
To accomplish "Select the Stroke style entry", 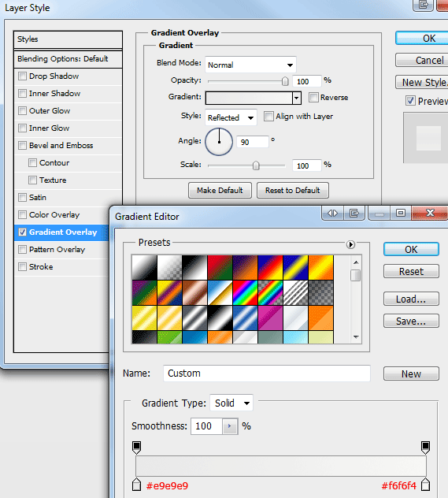I will click(41, 267).
